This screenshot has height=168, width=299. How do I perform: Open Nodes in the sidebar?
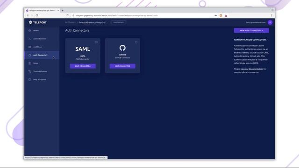42,30
